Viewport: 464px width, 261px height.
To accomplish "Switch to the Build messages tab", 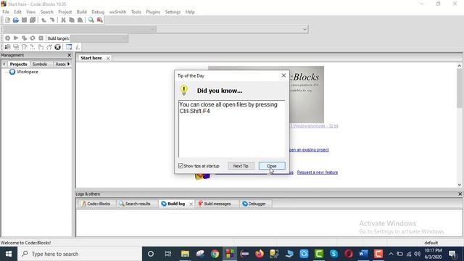I will (217, 204).
